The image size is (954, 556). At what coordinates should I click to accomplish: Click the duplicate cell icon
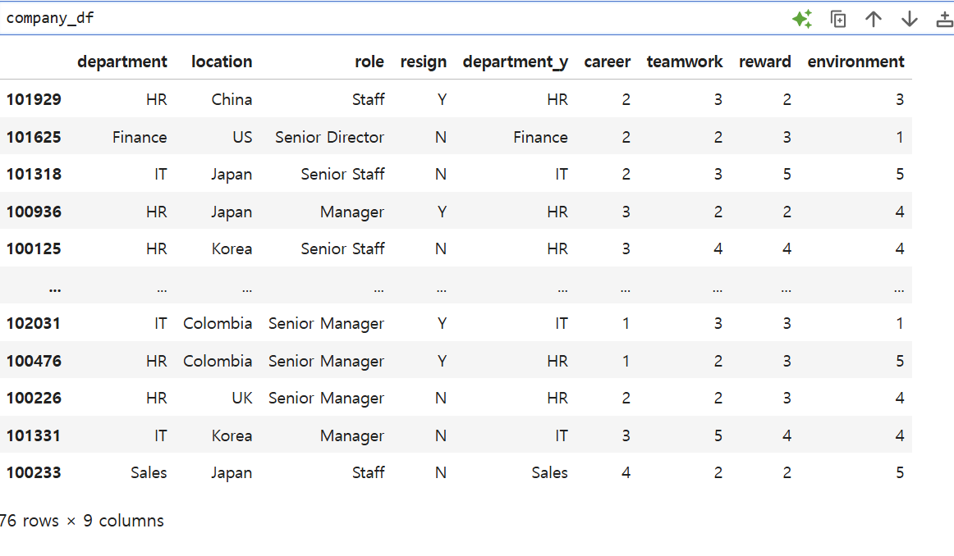[838, 19]
